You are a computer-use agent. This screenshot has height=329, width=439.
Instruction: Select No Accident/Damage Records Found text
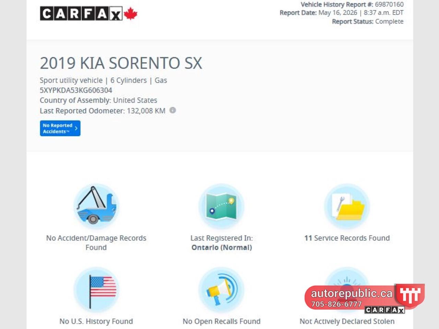[x=96, y=243]
